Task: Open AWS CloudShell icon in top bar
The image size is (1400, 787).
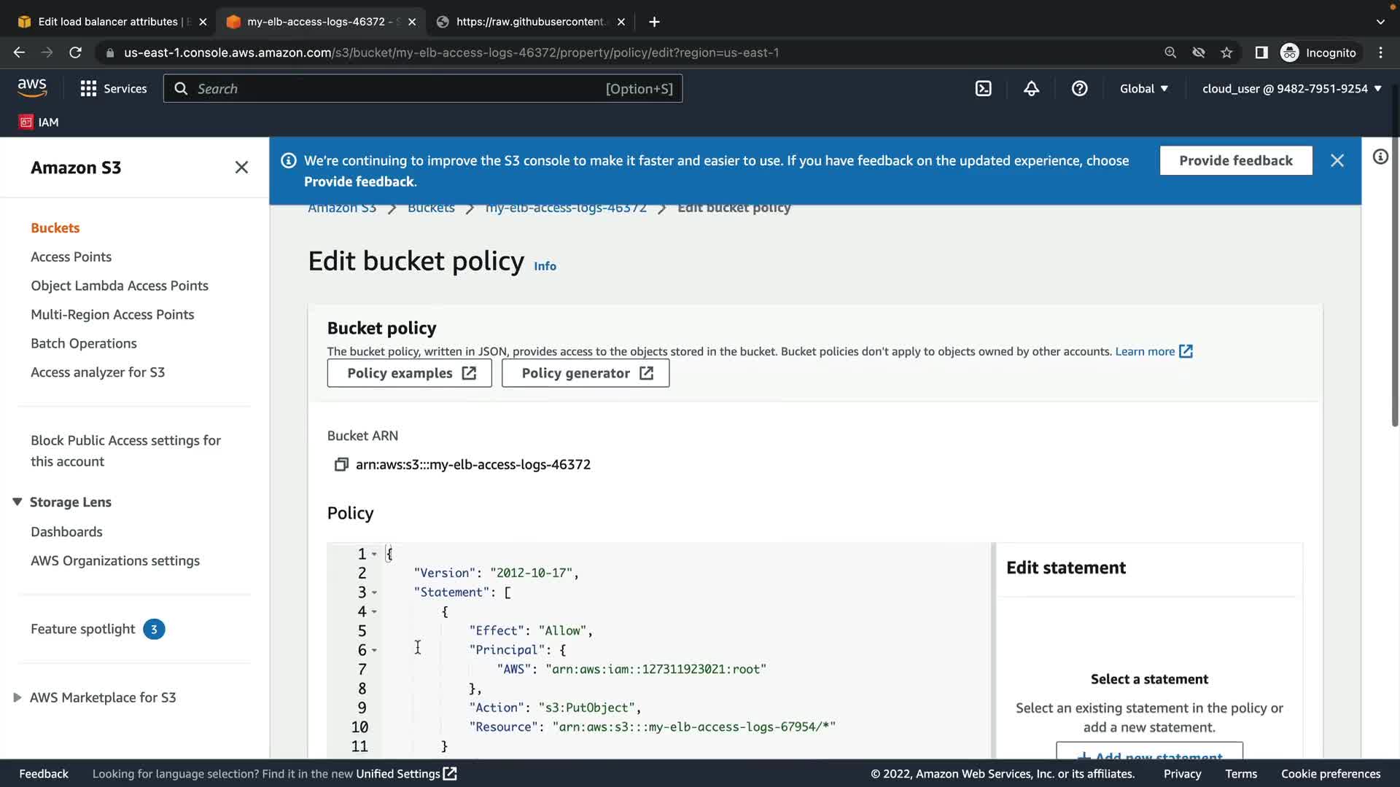Action: (983, 88)
